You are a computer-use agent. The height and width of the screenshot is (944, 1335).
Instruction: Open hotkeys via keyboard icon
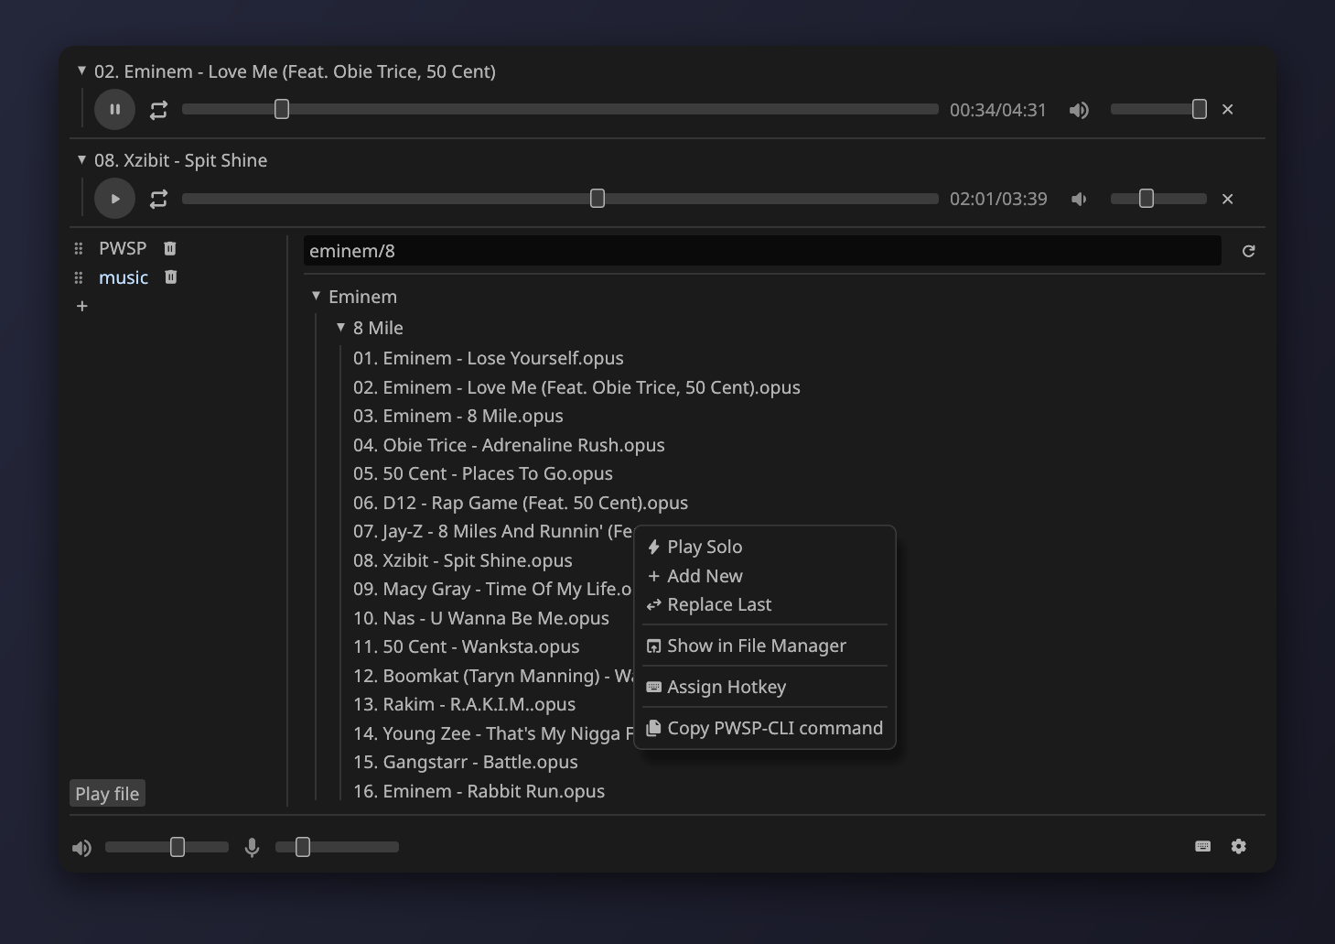click(x=1203, y=846)
